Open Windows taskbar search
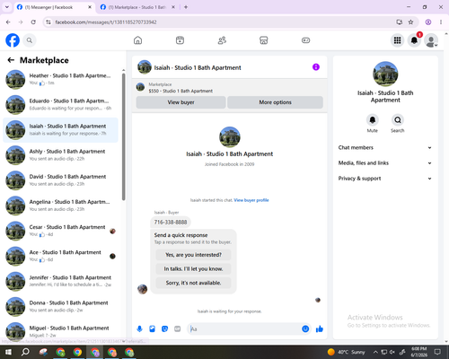449x359 pixels. coord(25,352)
